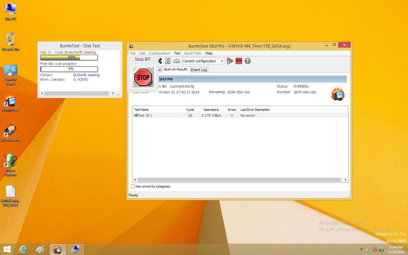Viewport: 408px width, 255px height.
Task: Enable View errors by categories checkbox
Action: point(133,186)
